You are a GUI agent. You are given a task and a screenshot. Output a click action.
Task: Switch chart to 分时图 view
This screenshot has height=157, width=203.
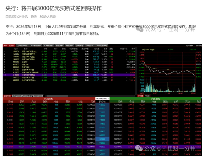[x=140, y=96]
